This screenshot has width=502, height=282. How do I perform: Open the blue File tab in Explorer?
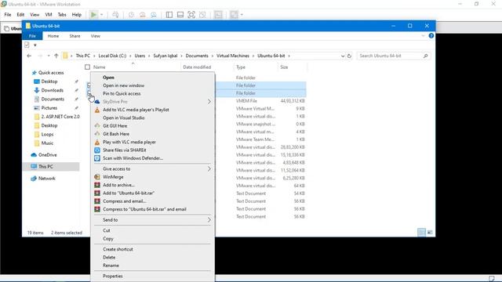click(32, 36)
